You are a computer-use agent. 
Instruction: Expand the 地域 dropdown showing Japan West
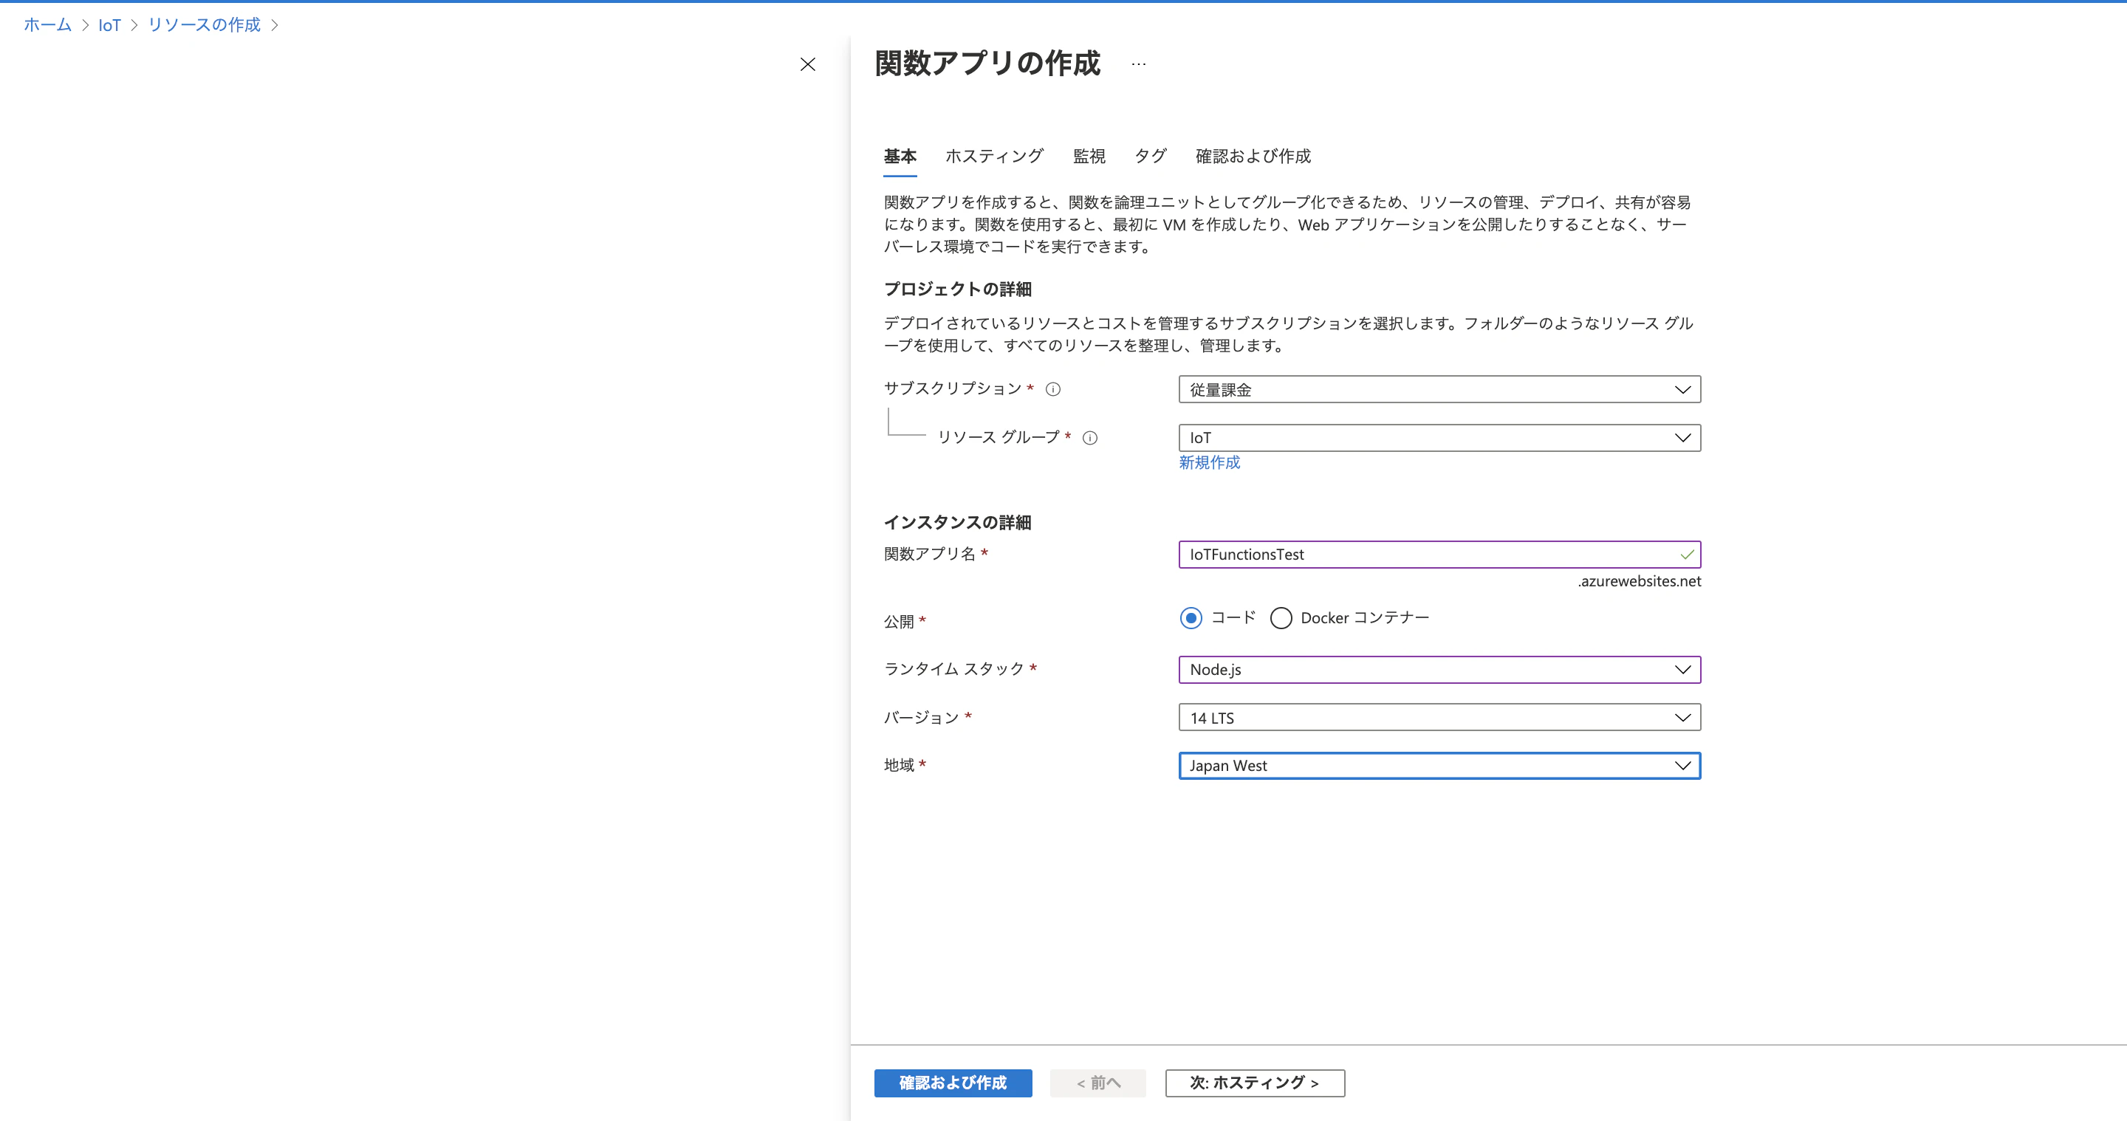[1439, 766]
